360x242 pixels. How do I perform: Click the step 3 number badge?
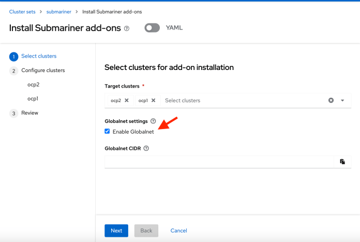pyautogui.click(x=14, y=113)
